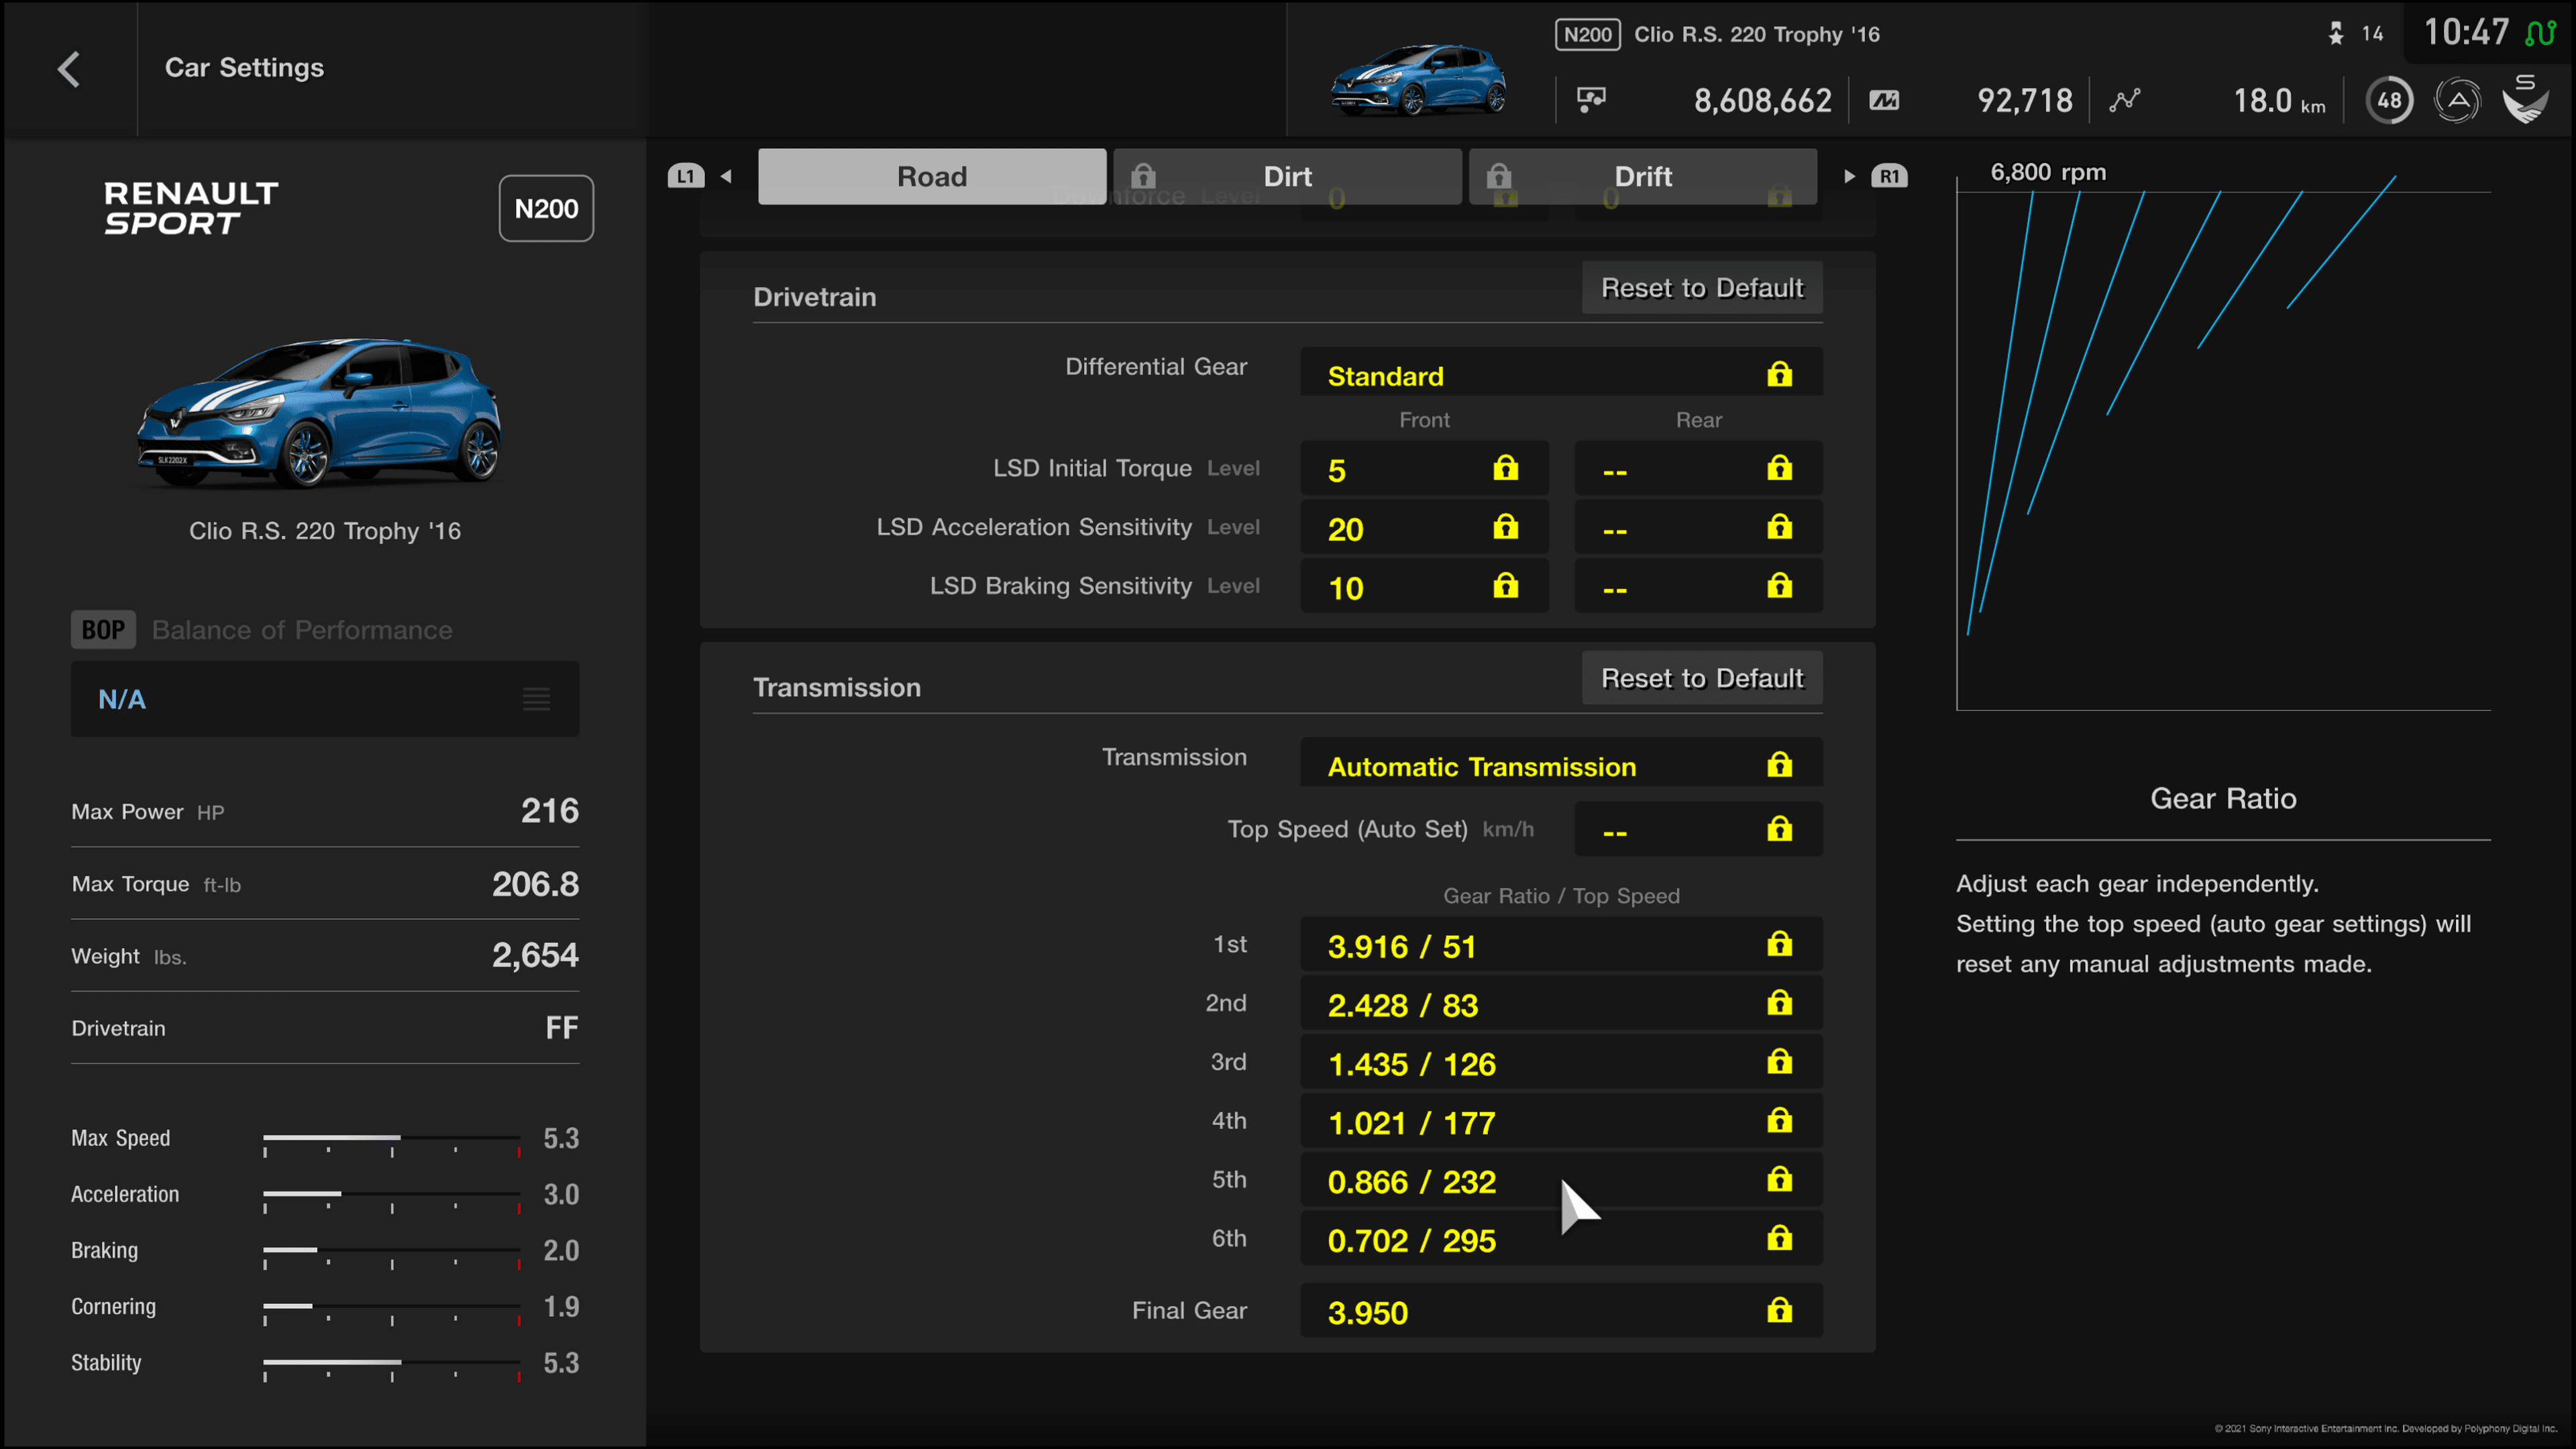Drag the Max Speed performance slider
This screenshot has width=2576, height=1449.
398,1136
